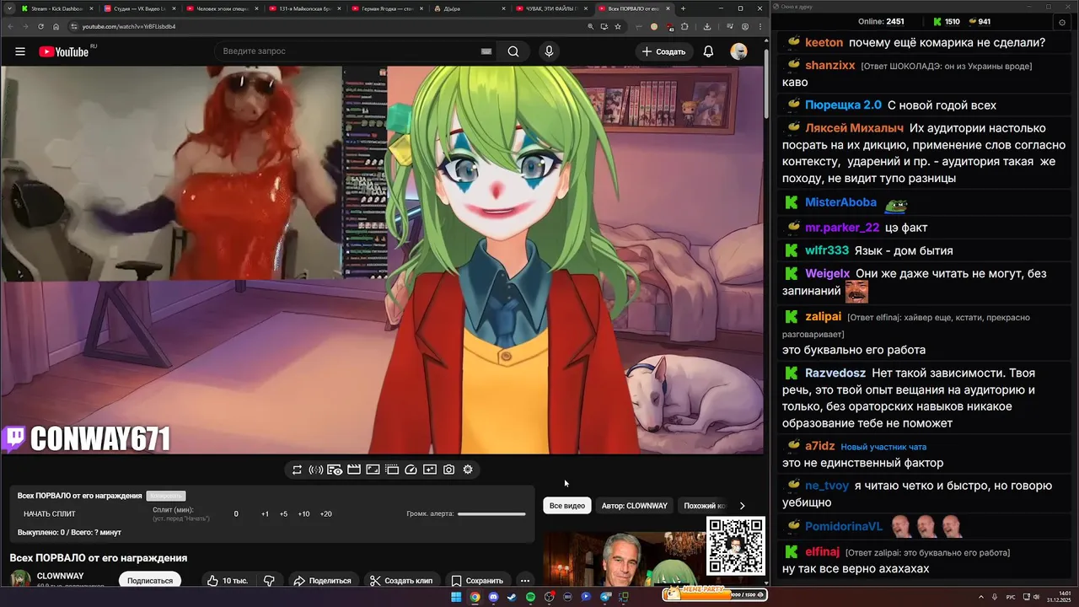Select the Автор: CLOWNWAY filter chip

tap(635, 506)
